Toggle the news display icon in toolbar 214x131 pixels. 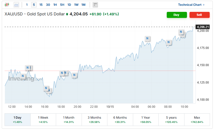[95, 5]
